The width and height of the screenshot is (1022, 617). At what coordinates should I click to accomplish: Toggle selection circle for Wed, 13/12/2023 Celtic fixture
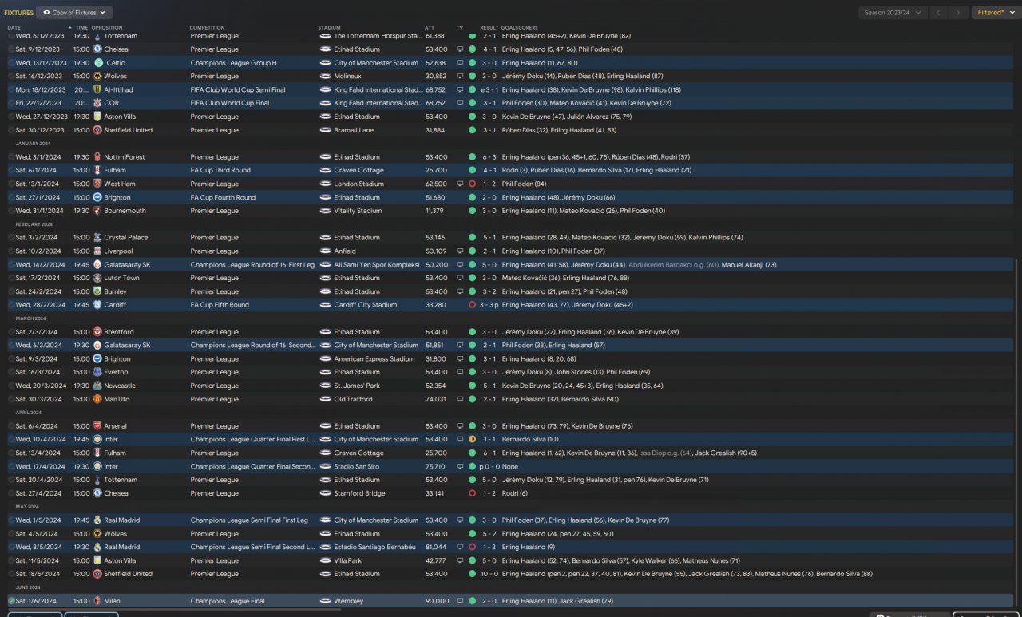pos(11,63)
